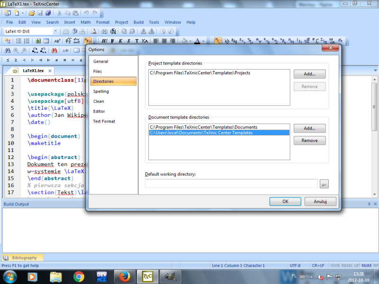Viewport: 379px width, 284px height.
Task: Click Add for document template directories
Action: (310, 128)
